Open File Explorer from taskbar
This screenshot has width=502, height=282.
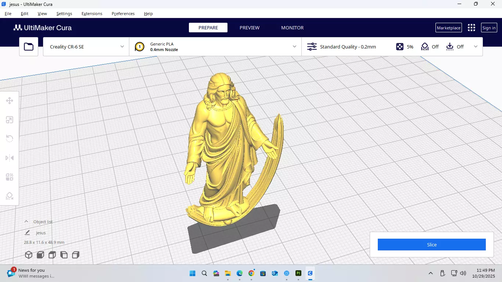click(x=228, y=273)
